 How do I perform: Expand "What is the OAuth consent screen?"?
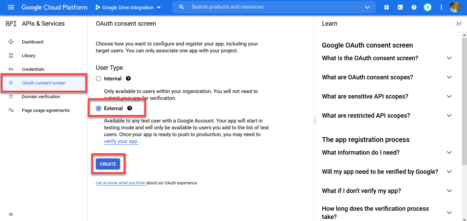449,58
